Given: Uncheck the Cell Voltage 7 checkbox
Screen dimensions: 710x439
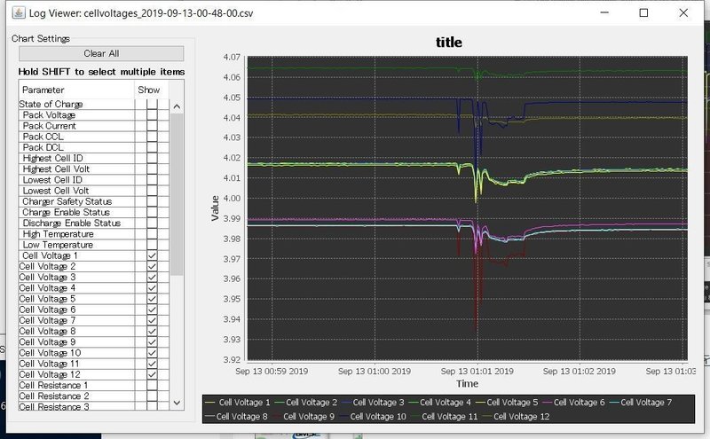Looking at the screenshot, I should pos(152,320).
